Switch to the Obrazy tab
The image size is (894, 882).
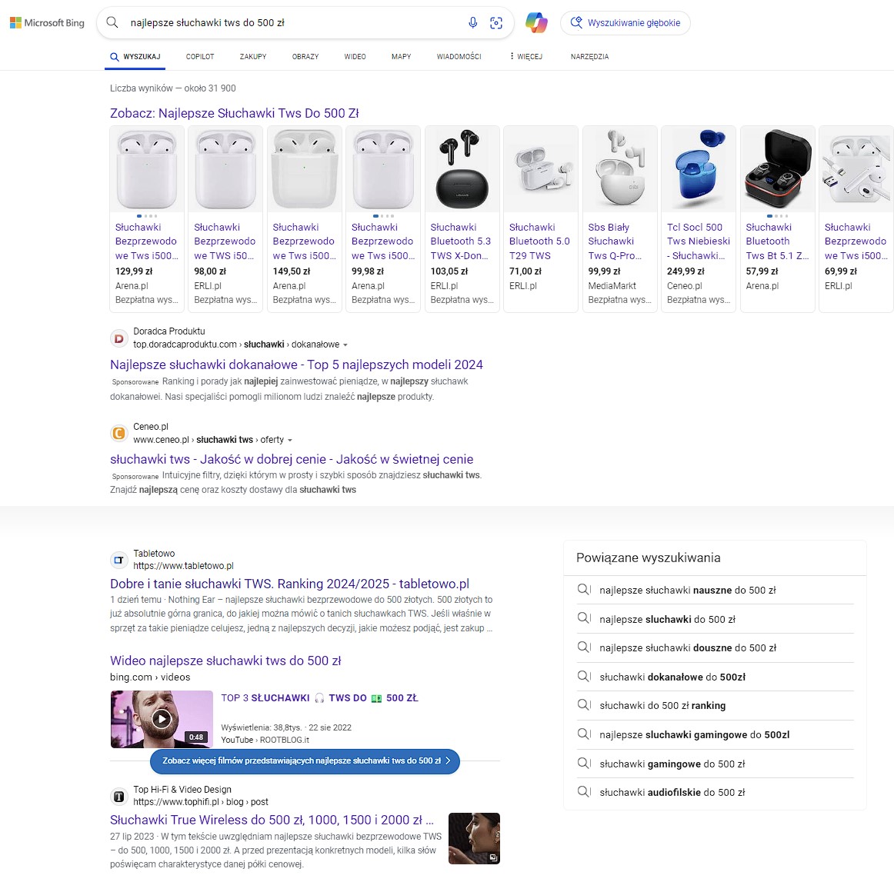pyautogui.click(x=305, y=56)
